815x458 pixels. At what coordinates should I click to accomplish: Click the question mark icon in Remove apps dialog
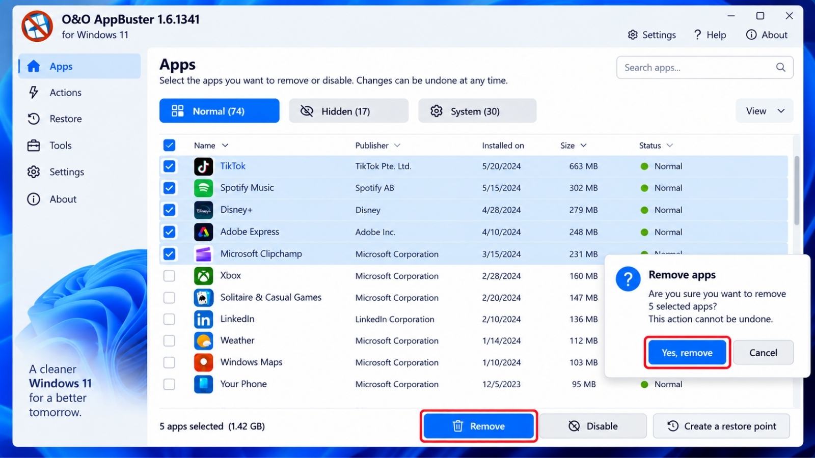(x=628, y=279)
